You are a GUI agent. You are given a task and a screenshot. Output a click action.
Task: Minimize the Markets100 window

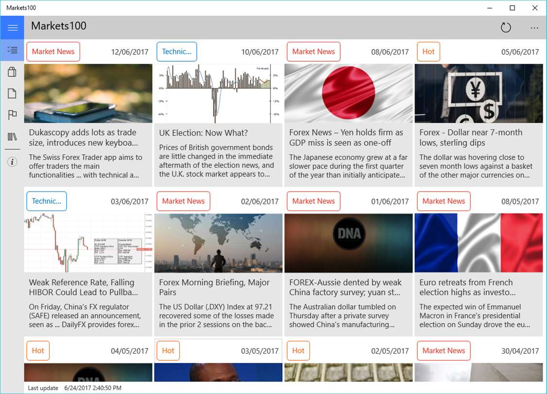coord(490,8)
